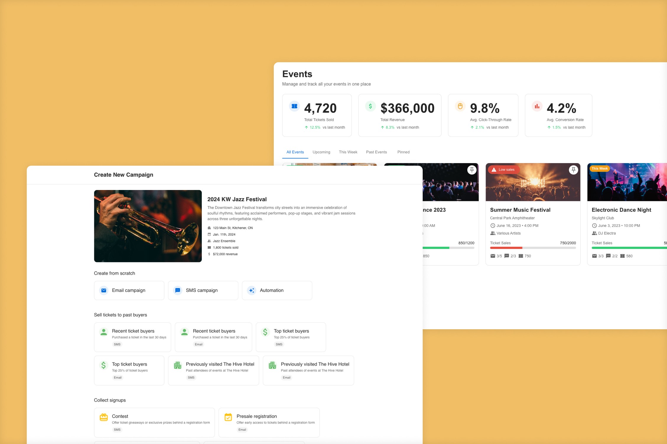The width and height of the screenshot is (667, 444).
Task: Click the building icon on Hive Hotel SMS card
Action: pyautogui.click(x=178, y=365)
